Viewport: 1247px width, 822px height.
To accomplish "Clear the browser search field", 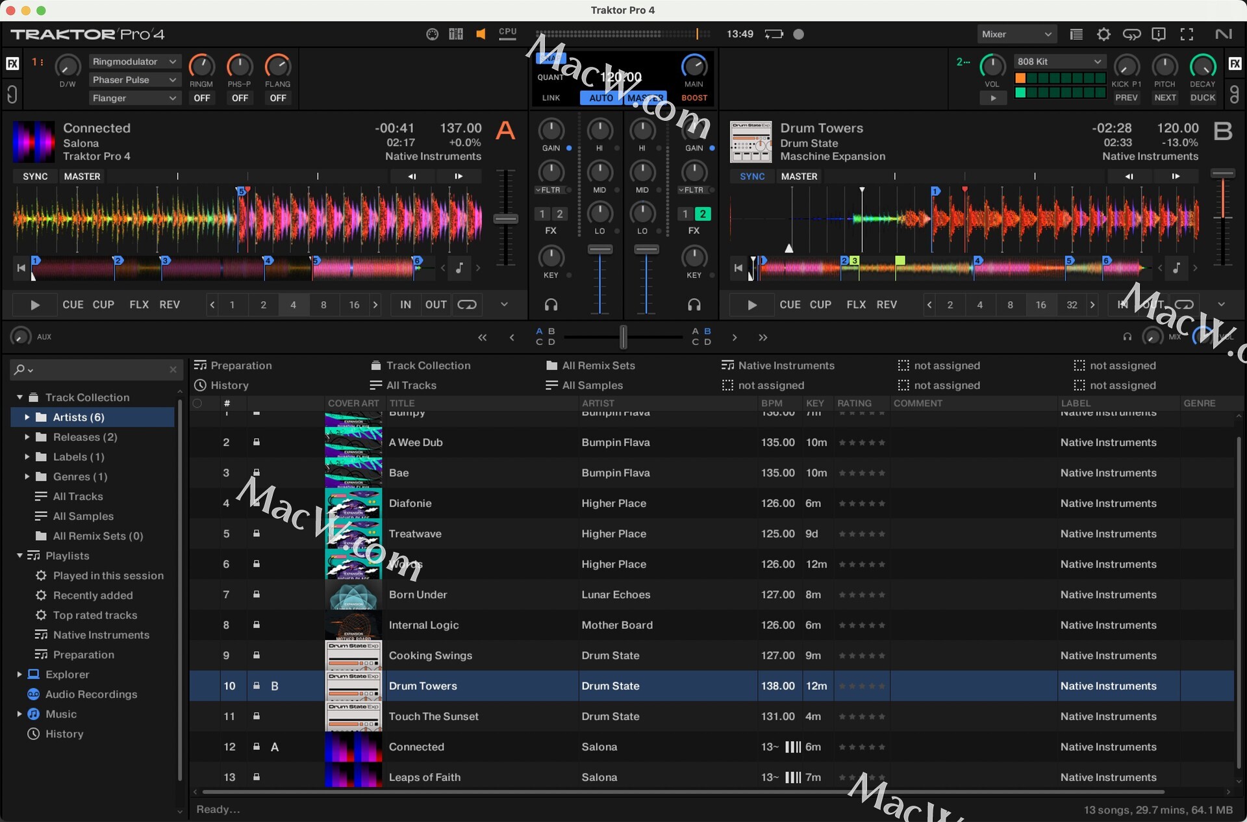I will (173, 369).
